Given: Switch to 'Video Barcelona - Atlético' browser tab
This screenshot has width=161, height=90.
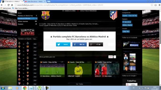Looking at the screenshot, I should tap(35, 1).
